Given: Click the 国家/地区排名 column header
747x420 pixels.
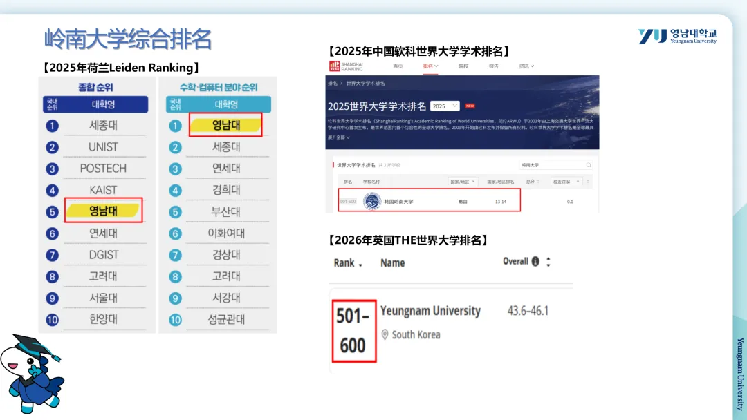Looking at the screenshot, I should [x=500, y=182].
